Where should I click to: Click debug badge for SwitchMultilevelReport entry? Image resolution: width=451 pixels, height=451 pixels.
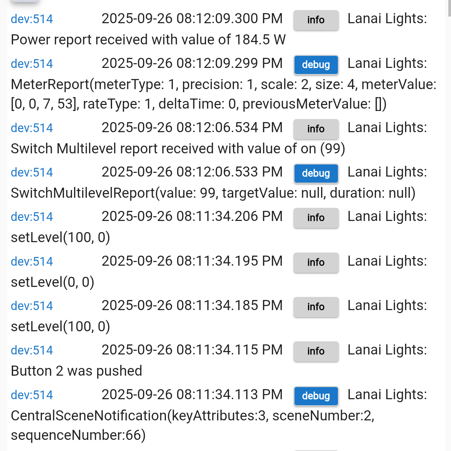pyautogui.click(x=316, y=174)
